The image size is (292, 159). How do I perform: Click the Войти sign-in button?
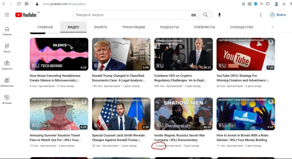point(278,15)
